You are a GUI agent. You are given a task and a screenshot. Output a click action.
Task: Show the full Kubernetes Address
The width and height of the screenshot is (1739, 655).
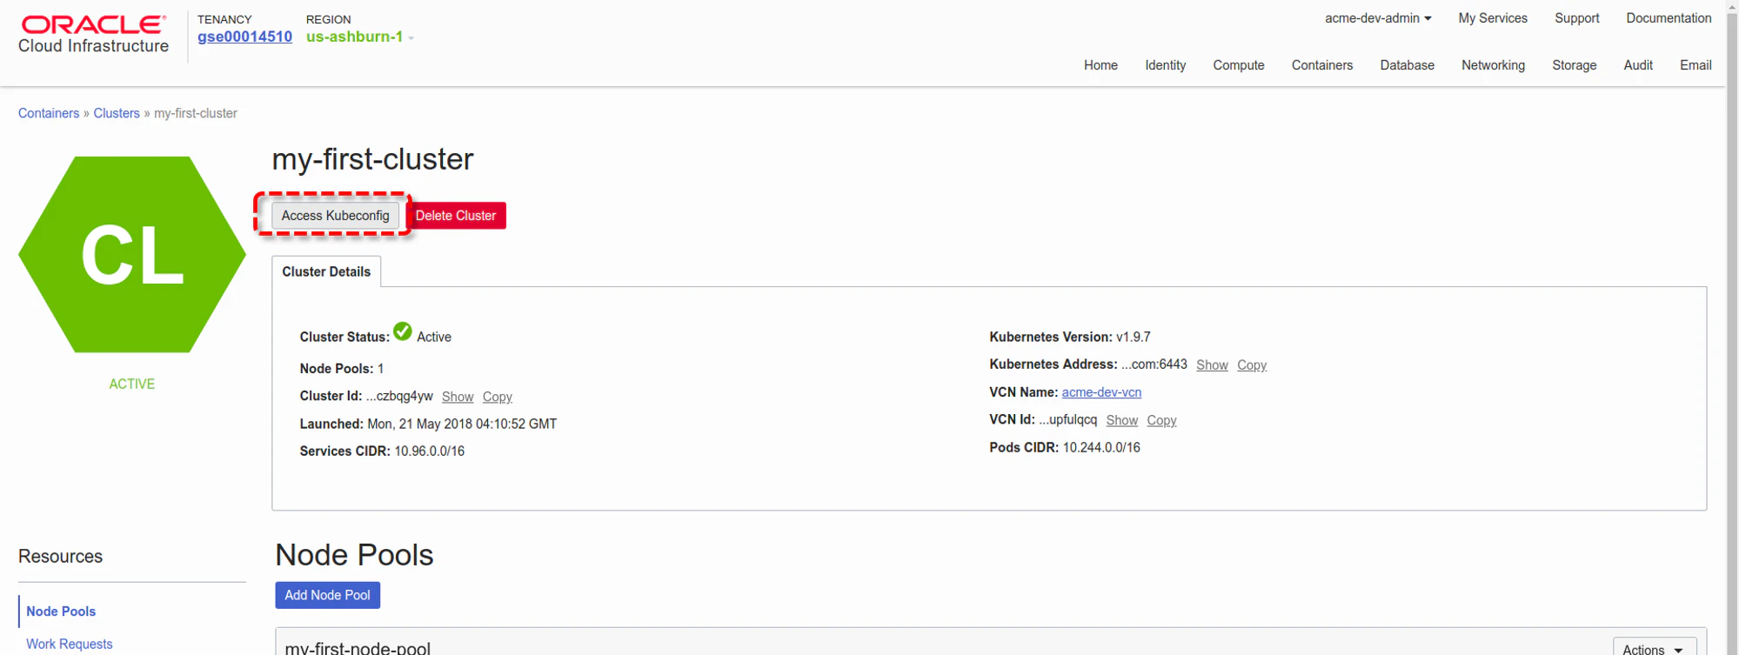point(1212,365)
